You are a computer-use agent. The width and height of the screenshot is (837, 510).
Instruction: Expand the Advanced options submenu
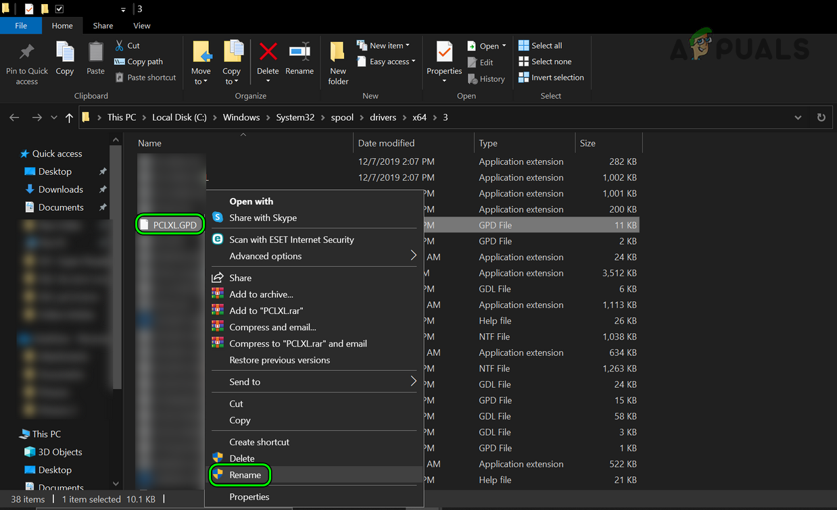tap(314, 256)
